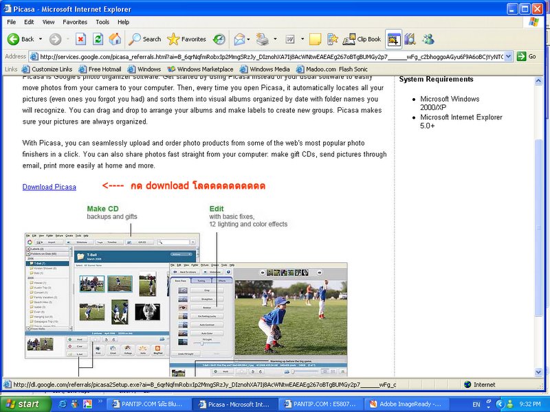Click the green Make CD heading
550x412 pixels.
click(102, 209)
